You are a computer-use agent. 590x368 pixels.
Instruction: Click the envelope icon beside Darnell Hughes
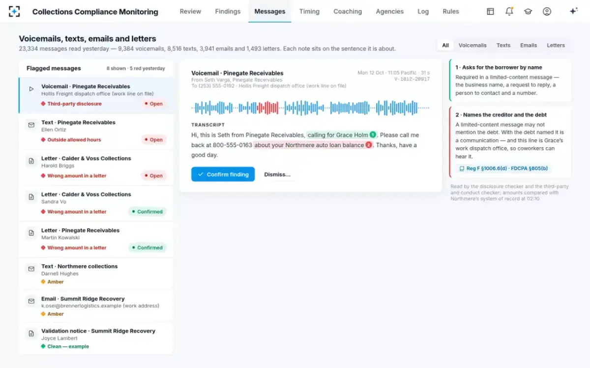coord(31,269)
